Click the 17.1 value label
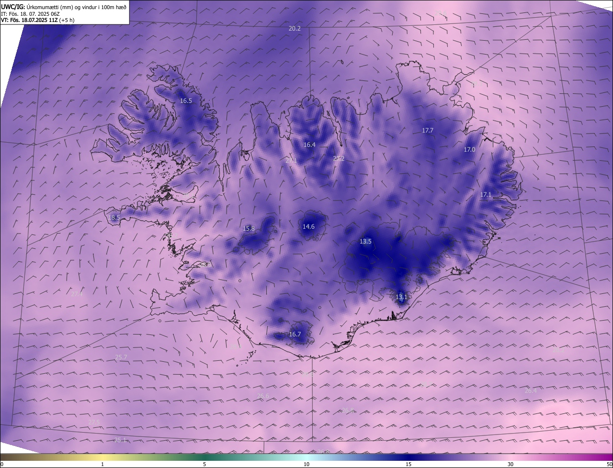Image resolution: width=613 pixels, height=468 pixels. click(486, 195)
